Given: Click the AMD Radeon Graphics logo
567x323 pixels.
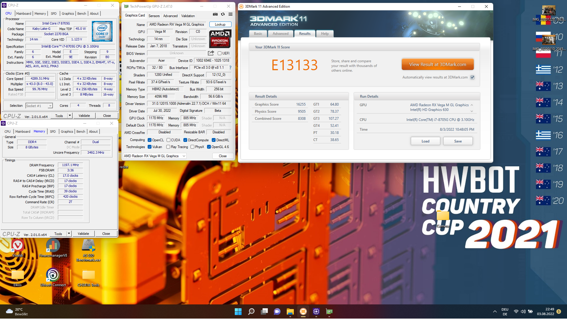Looking at the screenshot, I should pyautogui.click(x=220, y=39).
